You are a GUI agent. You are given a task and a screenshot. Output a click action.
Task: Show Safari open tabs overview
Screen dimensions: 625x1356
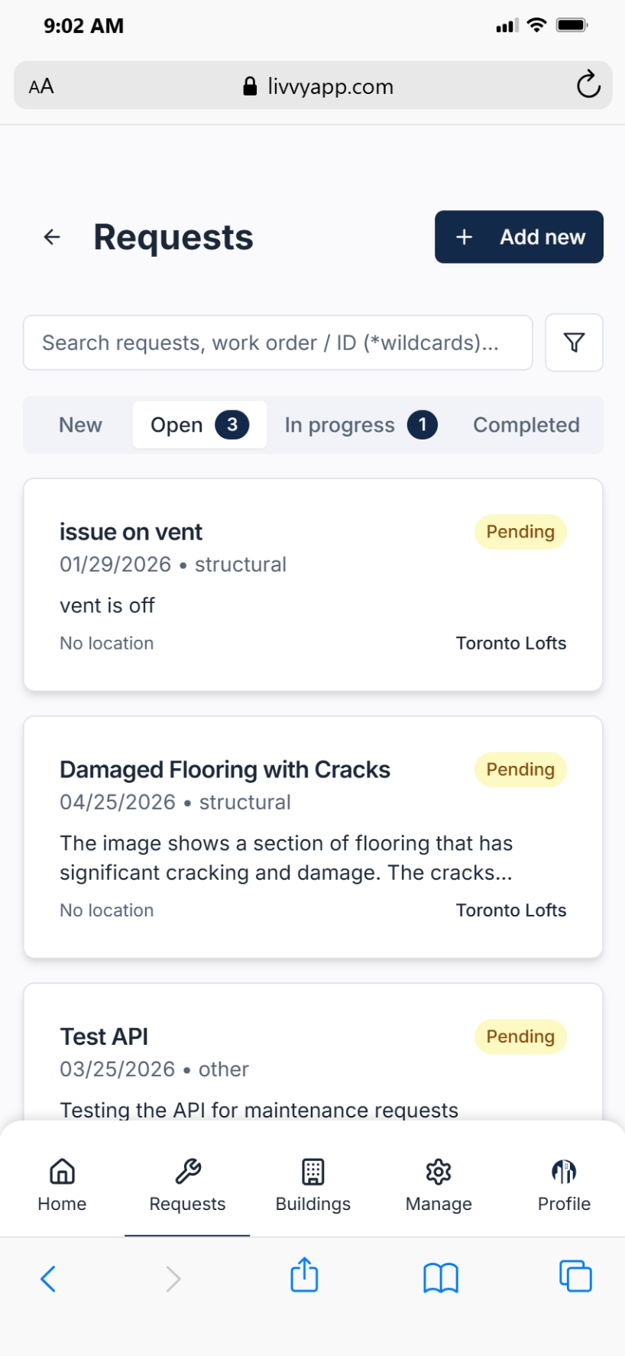point(575,1277)
